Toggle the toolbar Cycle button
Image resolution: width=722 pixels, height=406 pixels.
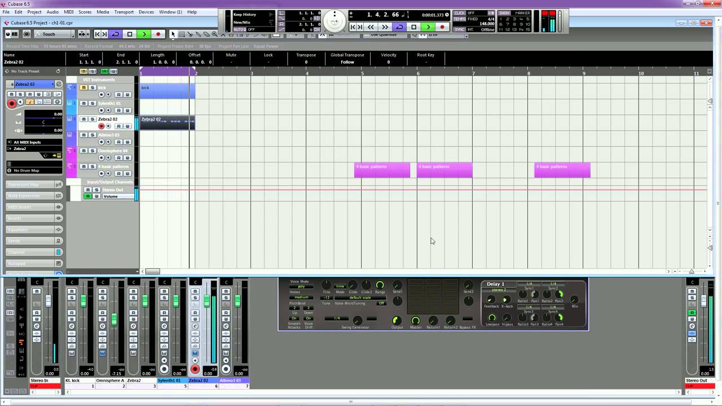click(116, 34)
